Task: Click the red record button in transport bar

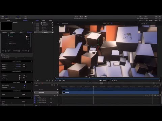Action: [x=43, y=83]
